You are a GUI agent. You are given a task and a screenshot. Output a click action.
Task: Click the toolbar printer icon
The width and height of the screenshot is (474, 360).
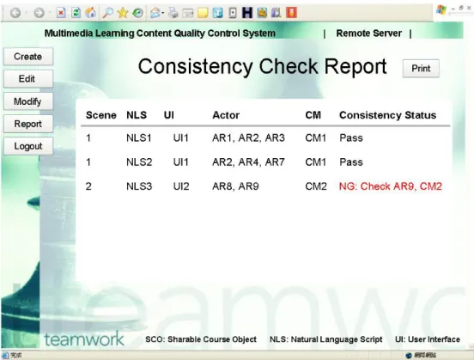(173, 13)
